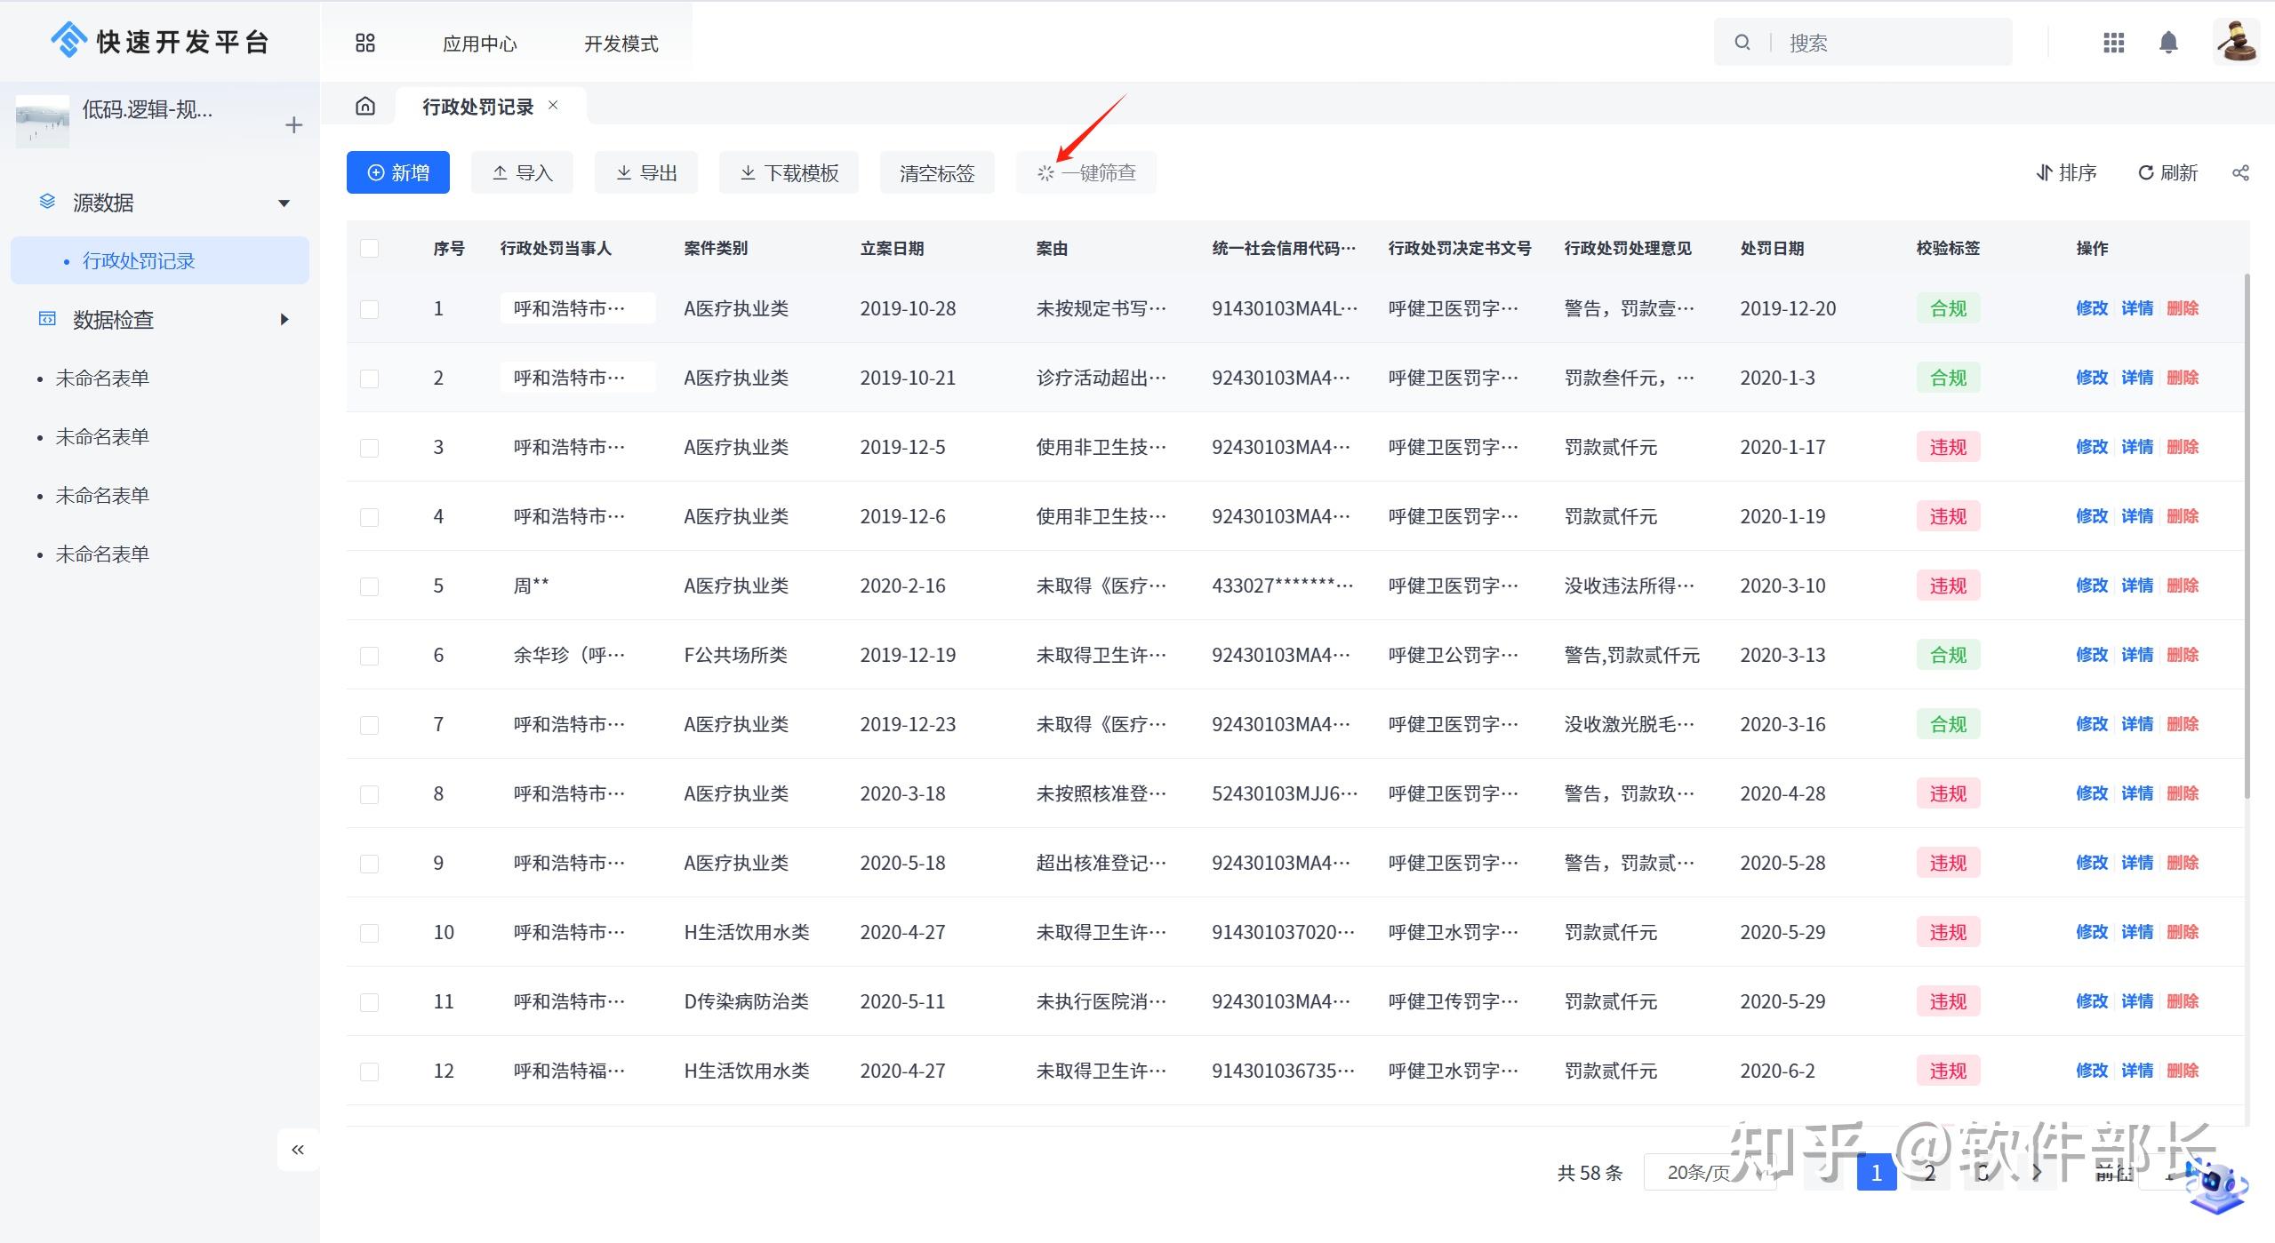Collapse the sidebar with the « icon

298,1149
